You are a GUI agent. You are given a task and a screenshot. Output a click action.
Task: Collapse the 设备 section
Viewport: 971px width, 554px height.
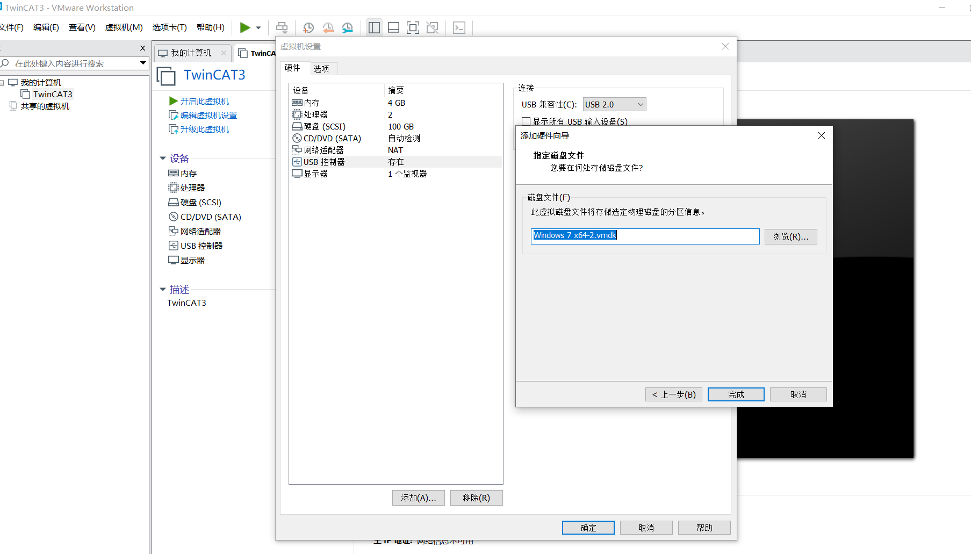pyautogui.click(x=163, y=159)
